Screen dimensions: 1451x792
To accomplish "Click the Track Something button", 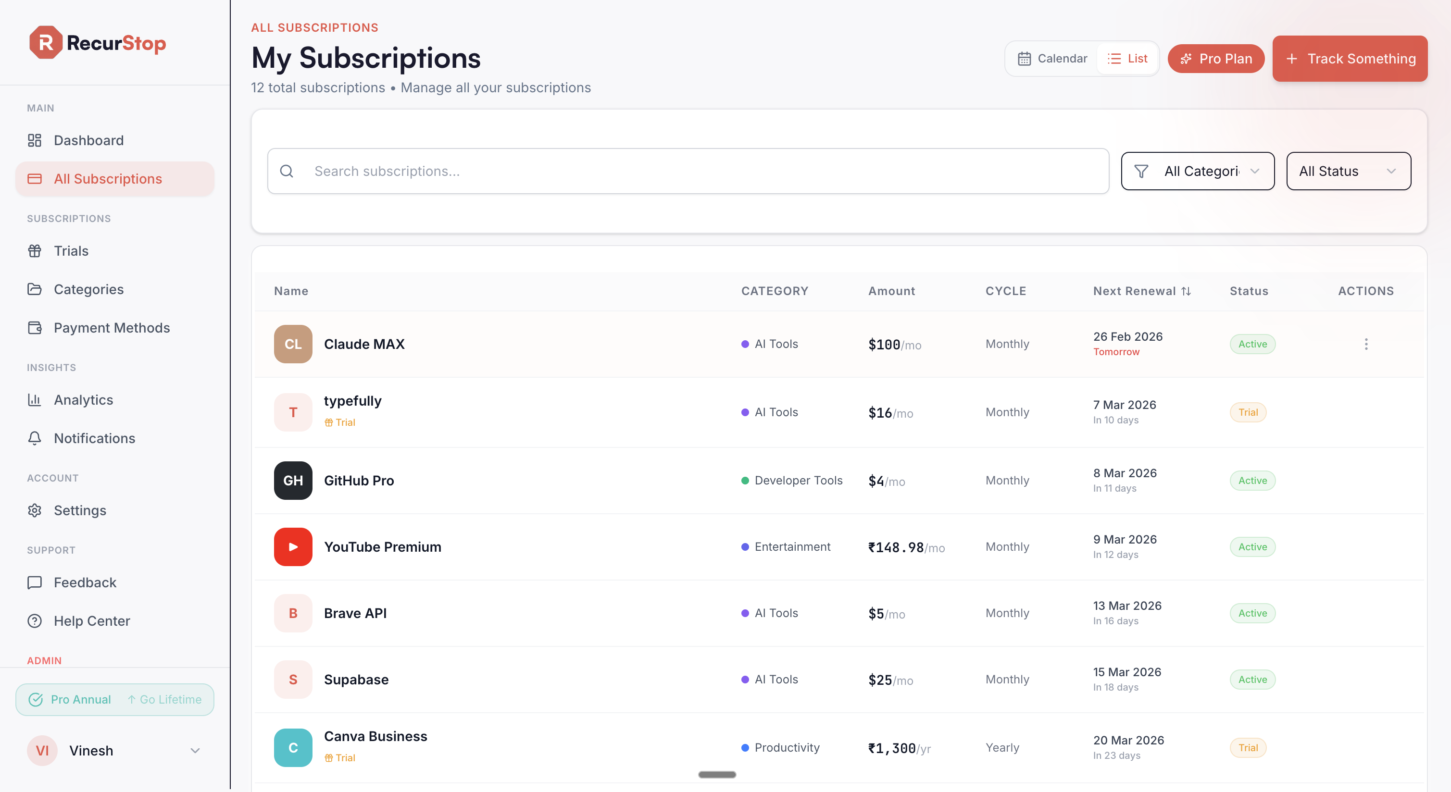I will click(x=1349, y=59).
